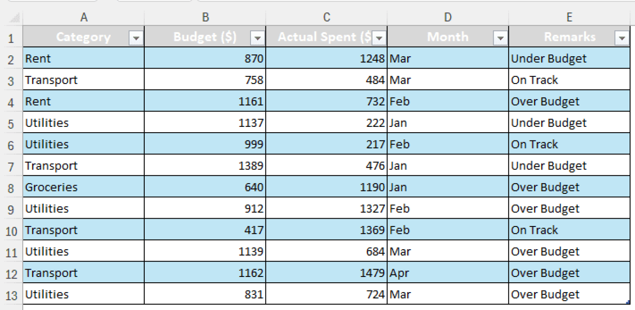Screen dimensions: 635x310
Task: Click the Budget ($) filter icon
Action: point(258,37)
